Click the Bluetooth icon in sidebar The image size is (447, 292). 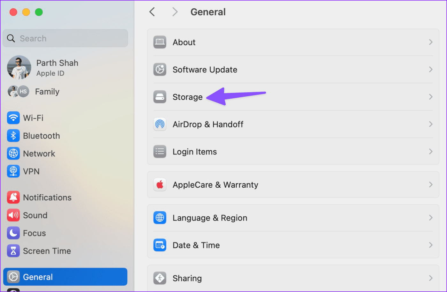tap(13, 136)
